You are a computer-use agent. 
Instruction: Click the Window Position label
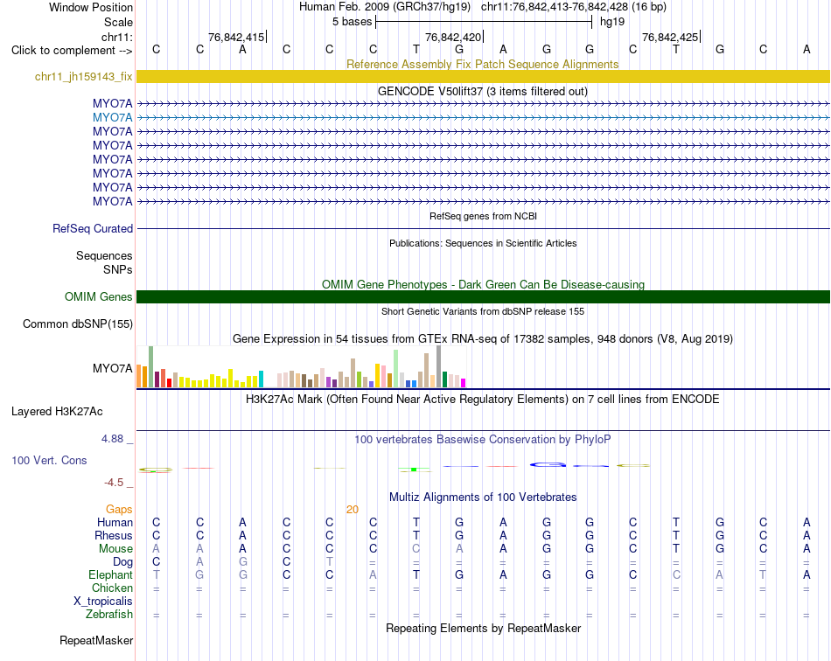(x=91, y=7)
